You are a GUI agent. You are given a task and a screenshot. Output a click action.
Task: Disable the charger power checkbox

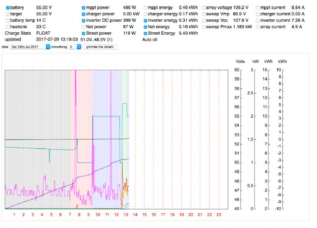click(x=83, y=14)
